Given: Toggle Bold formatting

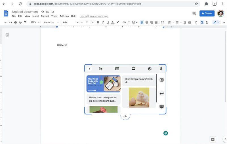Looking at the screenshot, I should (x=98, y=22).
